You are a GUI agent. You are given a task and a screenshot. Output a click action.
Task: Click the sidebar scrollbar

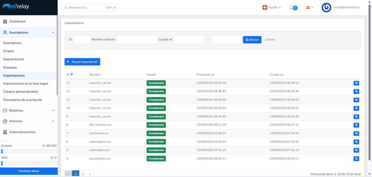57,55
